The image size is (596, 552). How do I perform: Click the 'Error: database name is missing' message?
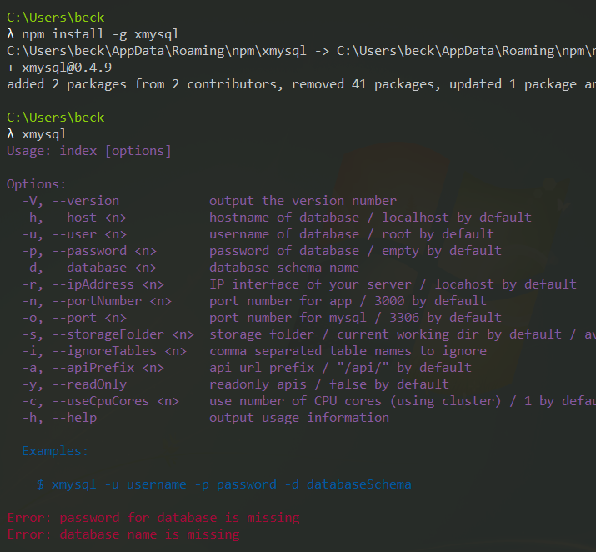click(123, 534)
